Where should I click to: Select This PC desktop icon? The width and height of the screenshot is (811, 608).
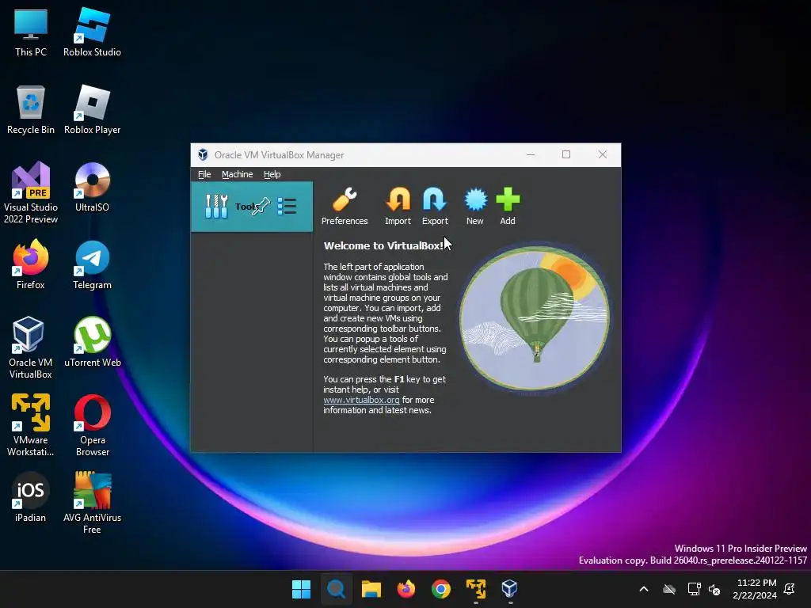tap(31, 32)
